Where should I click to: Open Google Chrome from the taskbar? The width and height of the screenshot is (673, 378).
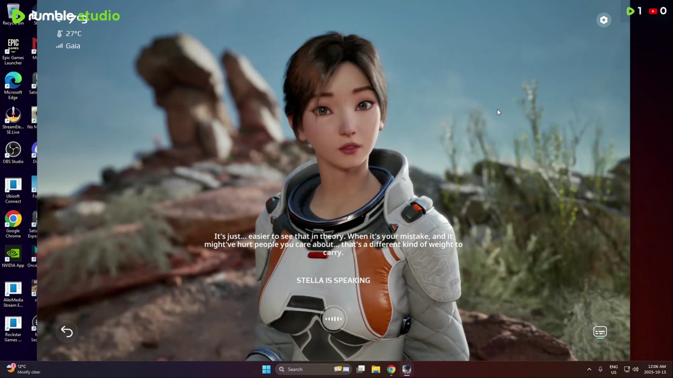tap(391, 369)
